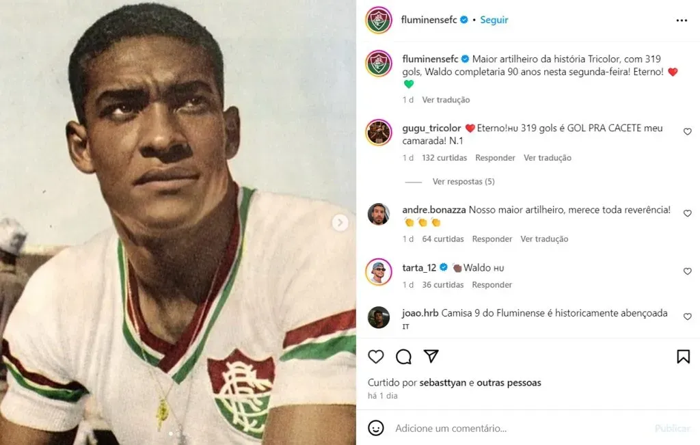Click 'Seguir' to follow fluminensefc
The image size is (700, 445).
[x=494, y=20]
